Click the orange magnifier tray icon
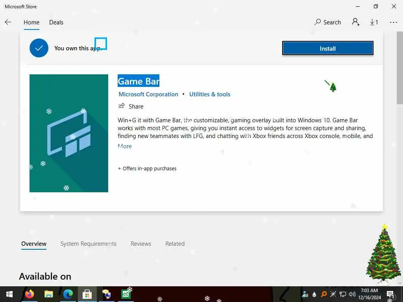 coord(324,294)
